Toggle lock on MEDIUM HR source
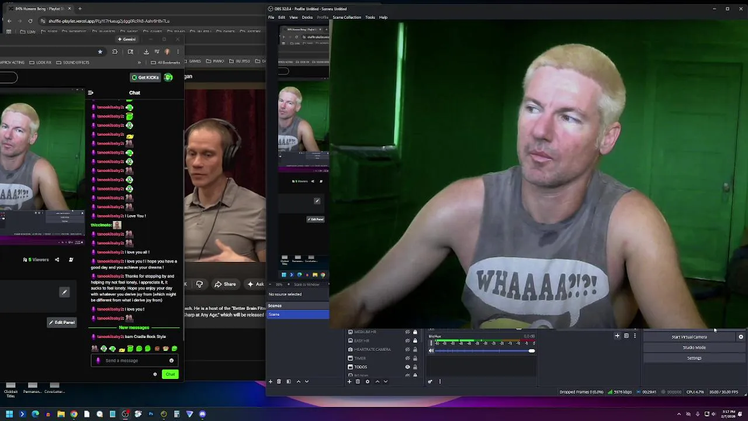748x421 pixels. 415,332
